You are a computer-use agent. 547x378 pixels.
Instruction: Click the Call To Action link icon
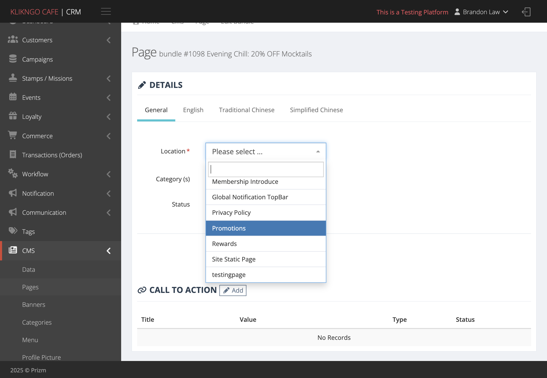point(142,290)
